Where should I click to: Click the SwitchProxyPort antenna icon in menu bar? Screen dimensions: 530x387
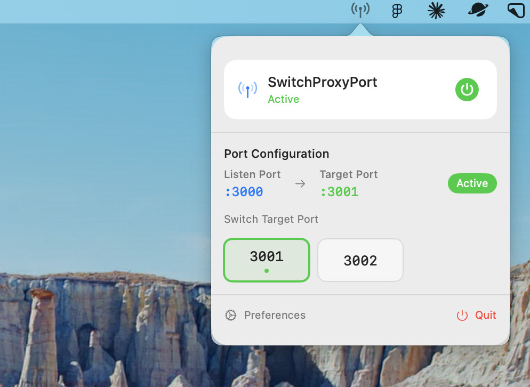tap(360, 10)
